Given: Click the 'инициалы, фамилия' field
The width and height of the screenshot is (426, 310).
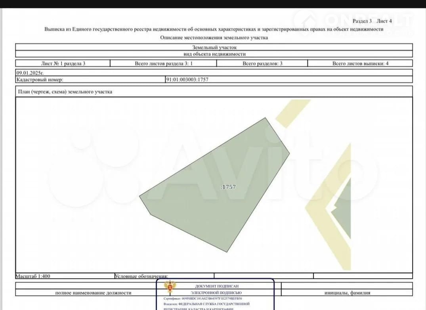Looking at the screenshot, I should [347, 293].
